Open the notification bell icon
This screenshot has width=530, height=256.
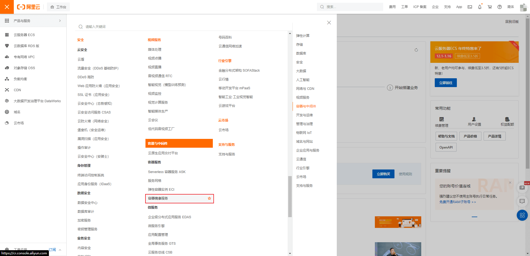480,7
